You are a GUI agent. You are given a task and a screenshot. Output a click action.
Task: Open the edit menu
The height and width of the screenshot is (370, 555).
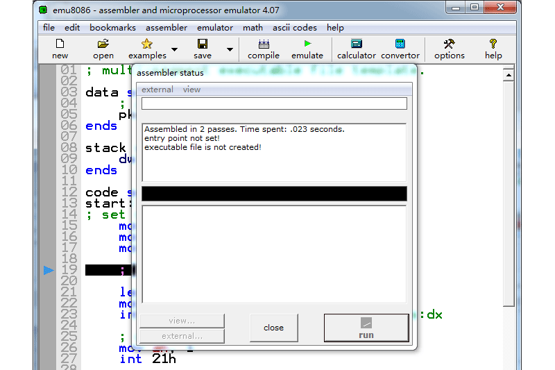[72, 28]
